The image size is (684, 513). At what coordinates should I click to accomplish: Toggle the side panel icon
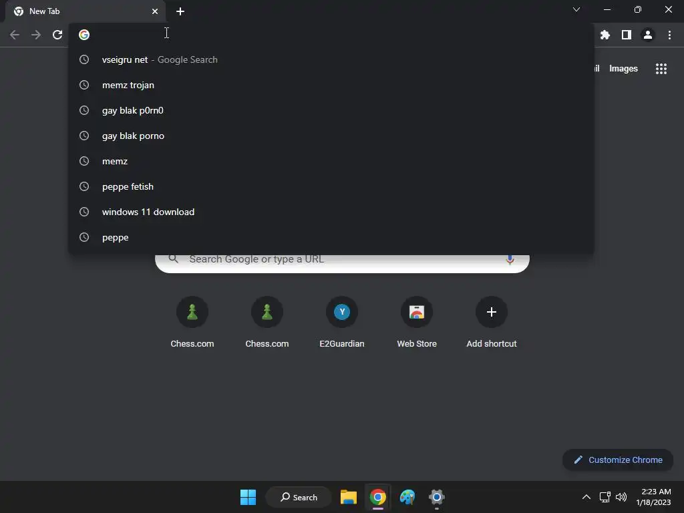[627, 35]
